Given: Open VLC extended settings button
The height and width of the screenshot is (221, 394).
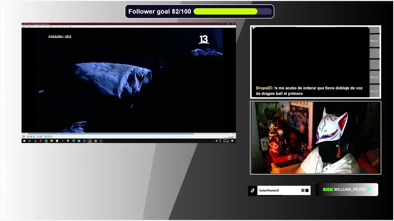Looking at the screenshot, I should pyautogui.click(x=41, y=137).
